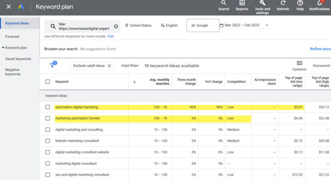331x180 pixels.
Task: Sort by YoY change column header
Action: (x=214, y=82)
